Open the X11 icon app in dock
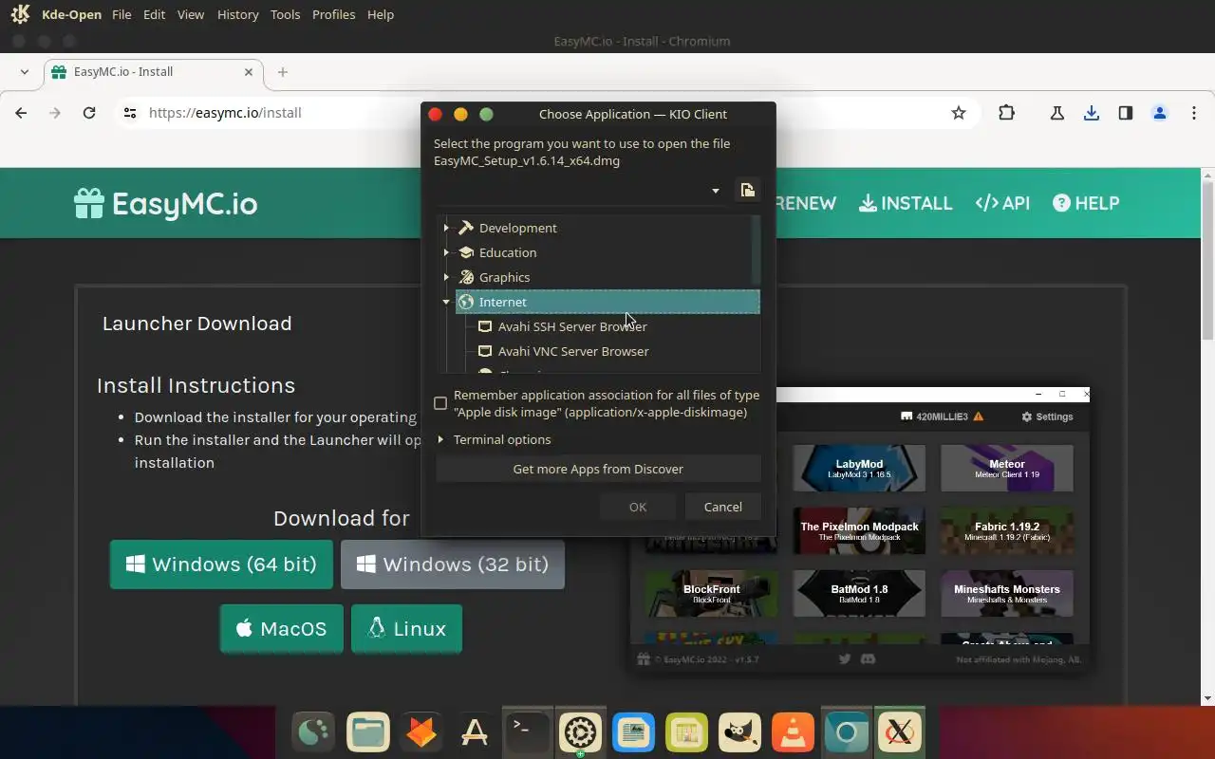This screenshot has width=1215, height=759. (899, 731)
